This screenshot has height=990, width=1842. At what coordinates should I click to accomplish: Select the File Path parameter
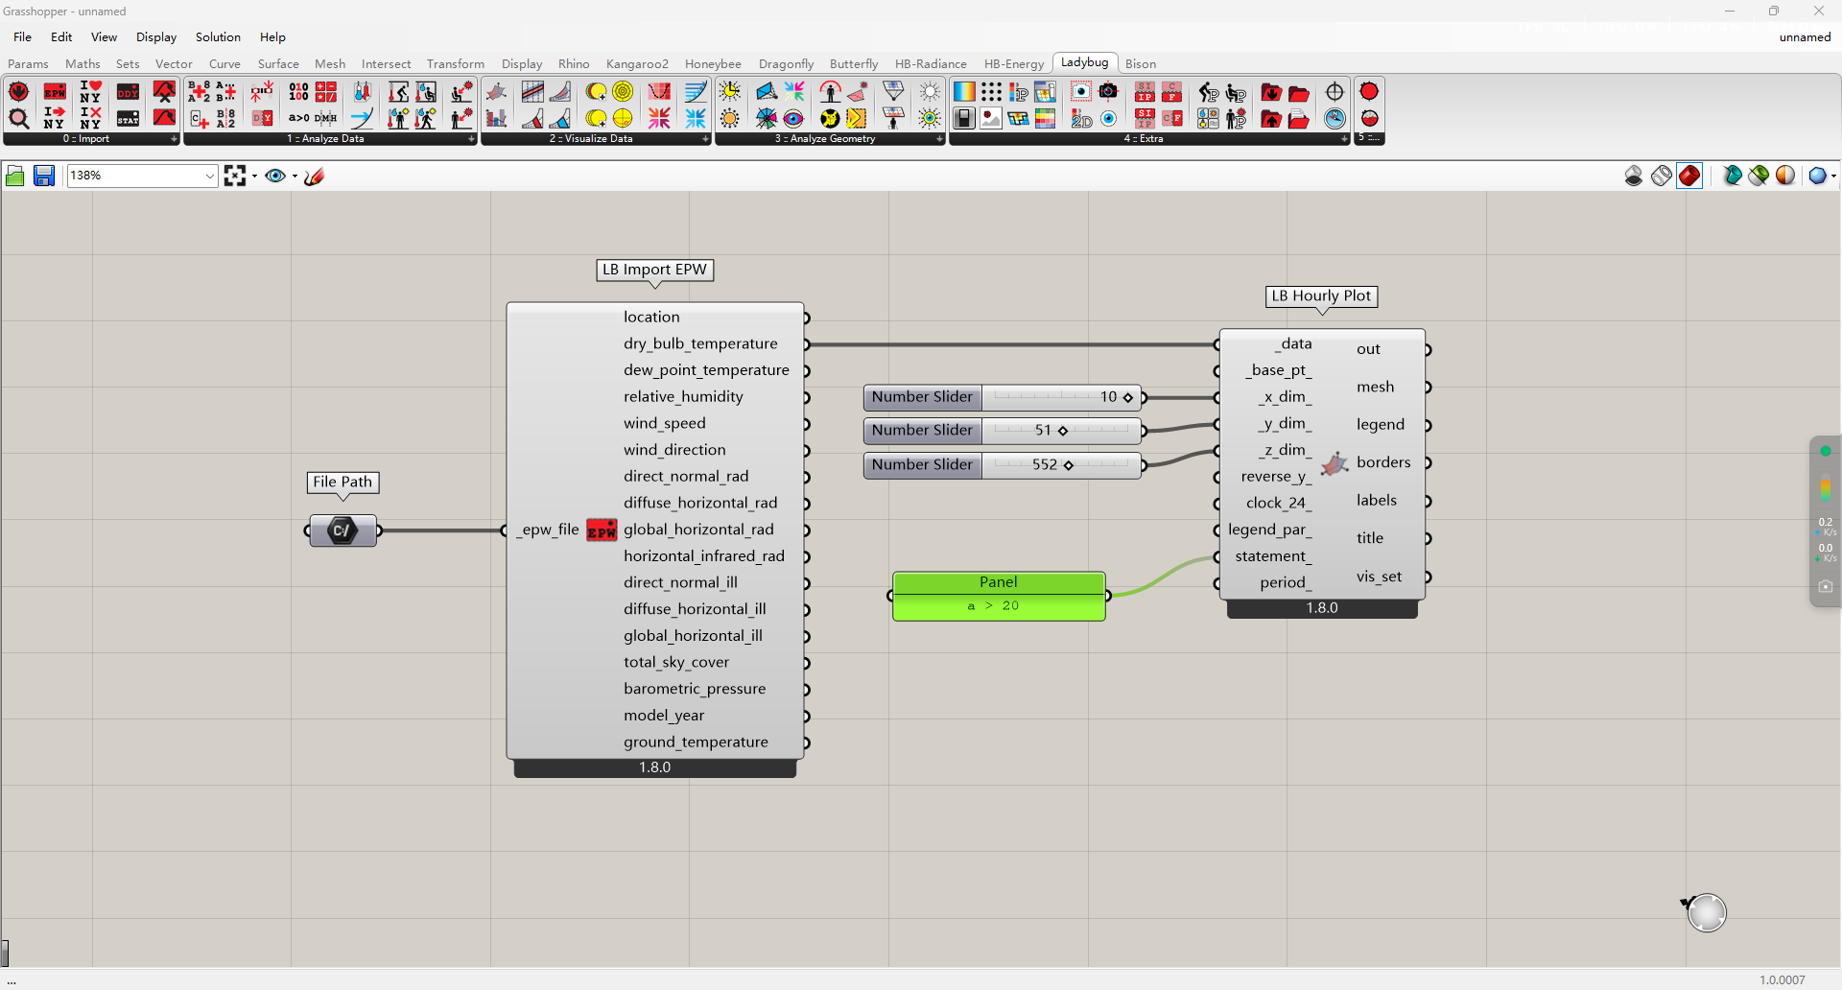(342, 530)
